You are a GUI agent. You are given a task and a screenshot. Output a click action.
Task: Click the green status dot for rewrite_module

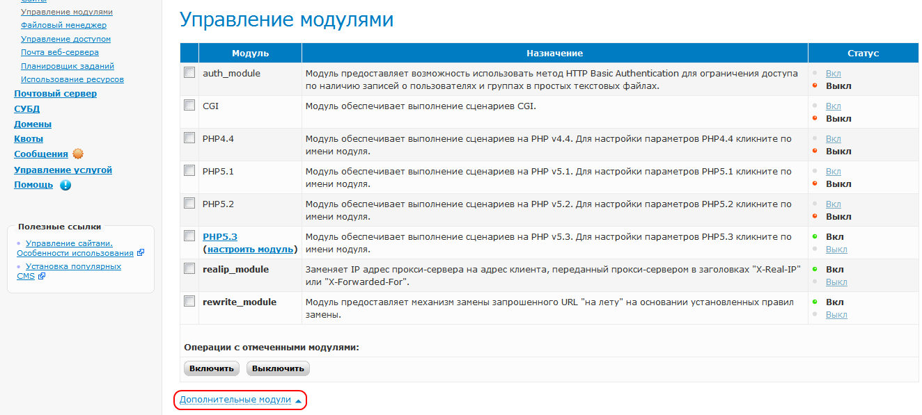tap(814, 302)
